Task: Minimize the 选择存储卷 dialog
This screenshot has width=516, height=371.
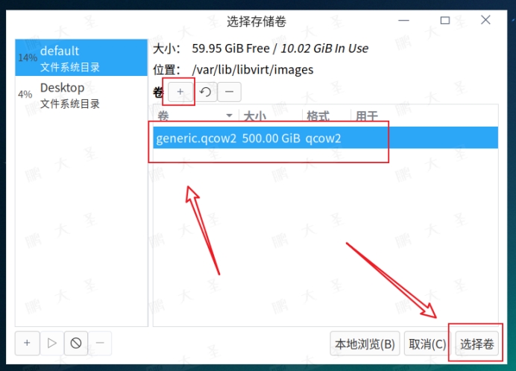Action: point(404,20)
